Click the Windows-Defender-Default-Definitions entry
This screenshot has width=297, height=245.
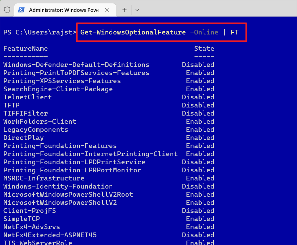76,65
